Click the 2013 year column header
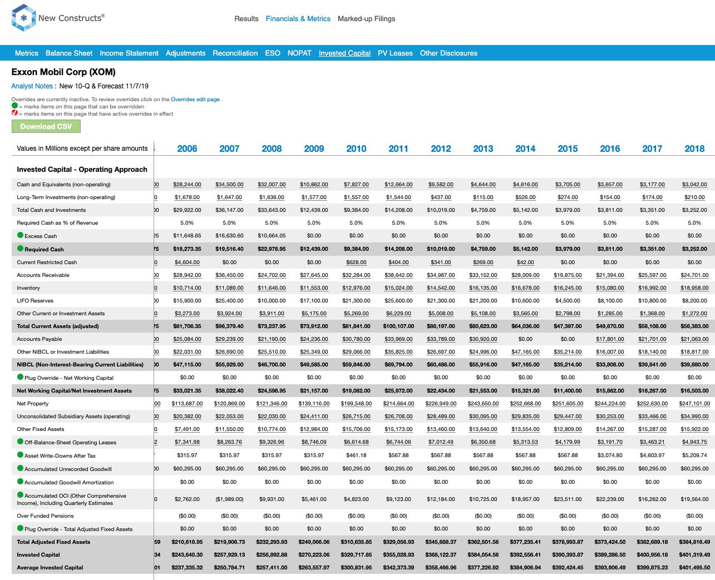 point(483,148)
